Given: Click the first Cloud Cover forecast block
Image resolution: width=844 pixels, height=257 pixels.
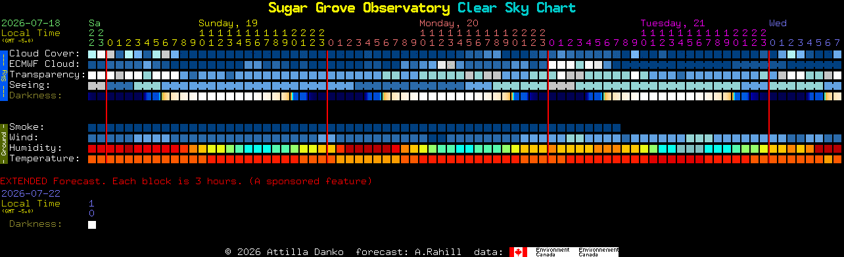Looking at the screenshot, I should tap(92, 54).
